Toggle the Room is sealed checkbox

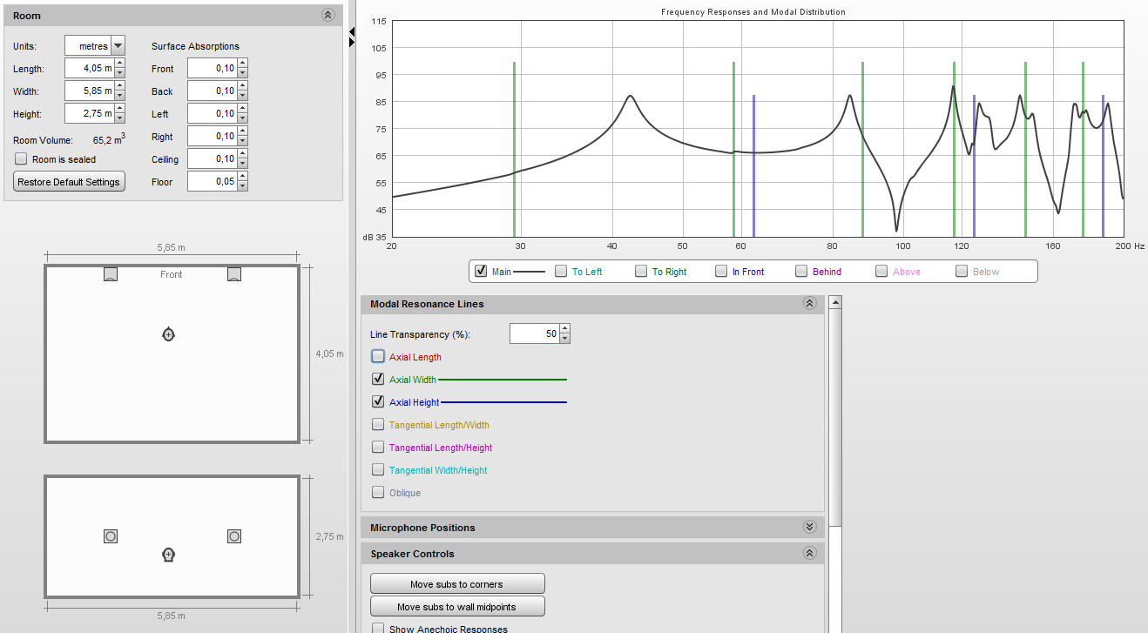click(x=22, y=159)
